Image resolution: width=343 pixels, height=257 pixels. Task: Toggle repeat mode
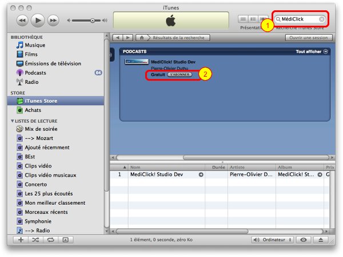(50, 240)
